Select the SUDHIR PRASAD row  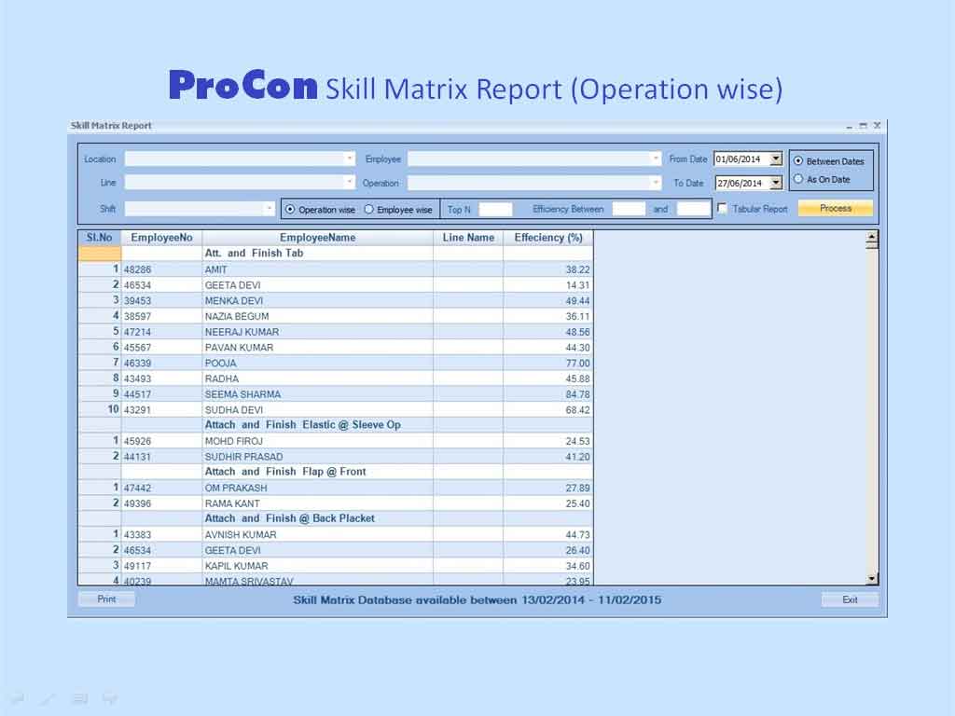point(336,457)
